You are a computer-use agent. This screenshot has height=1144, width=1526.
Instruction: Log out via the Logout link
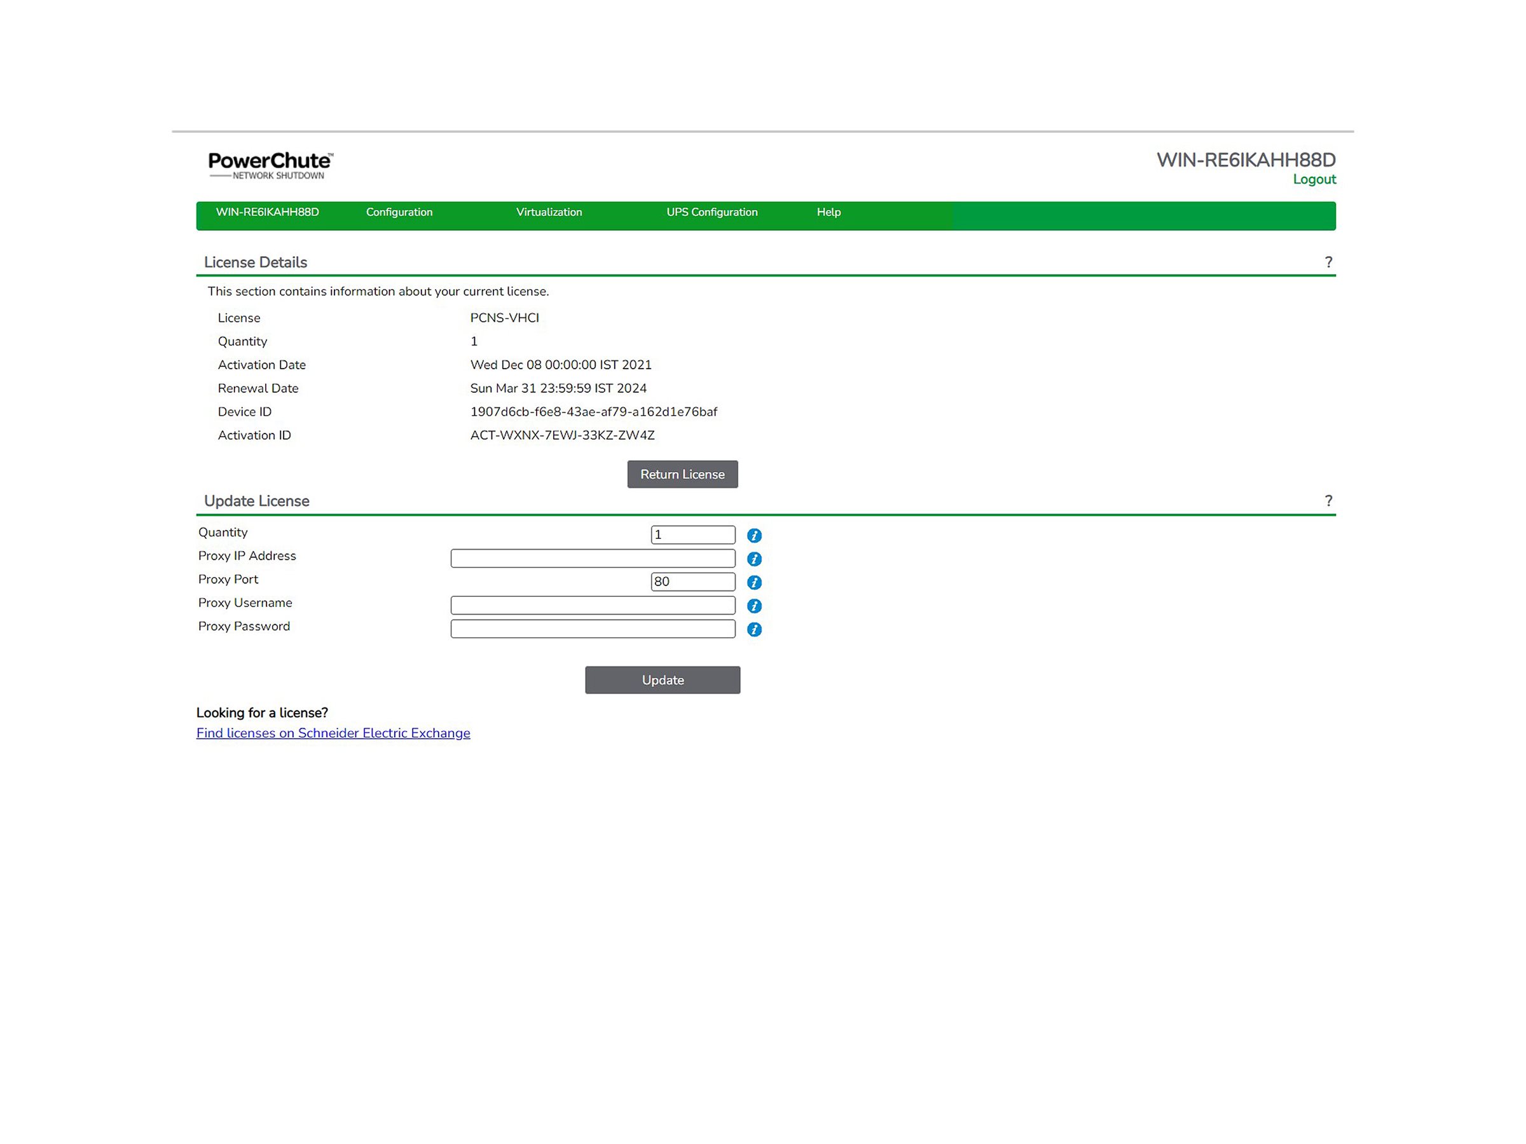click(x=1314, y=179)
